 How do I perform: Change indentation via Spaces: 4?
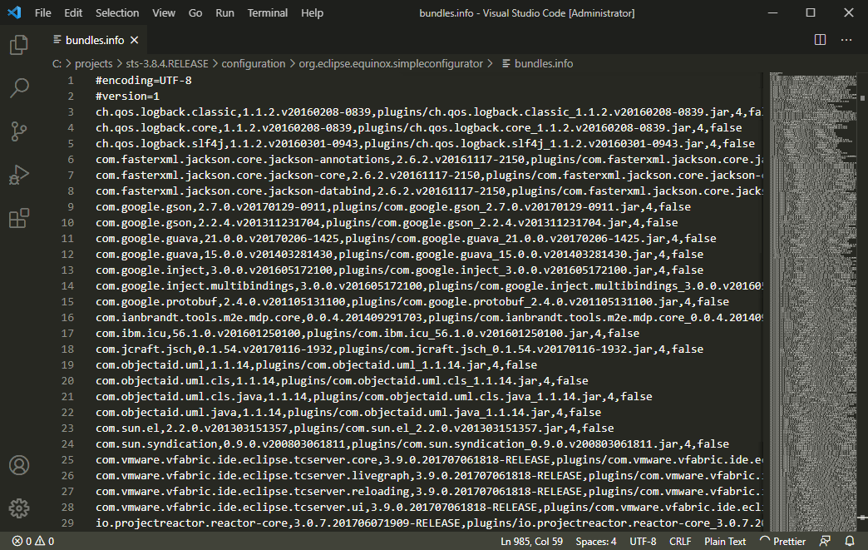tap(595, 541)
